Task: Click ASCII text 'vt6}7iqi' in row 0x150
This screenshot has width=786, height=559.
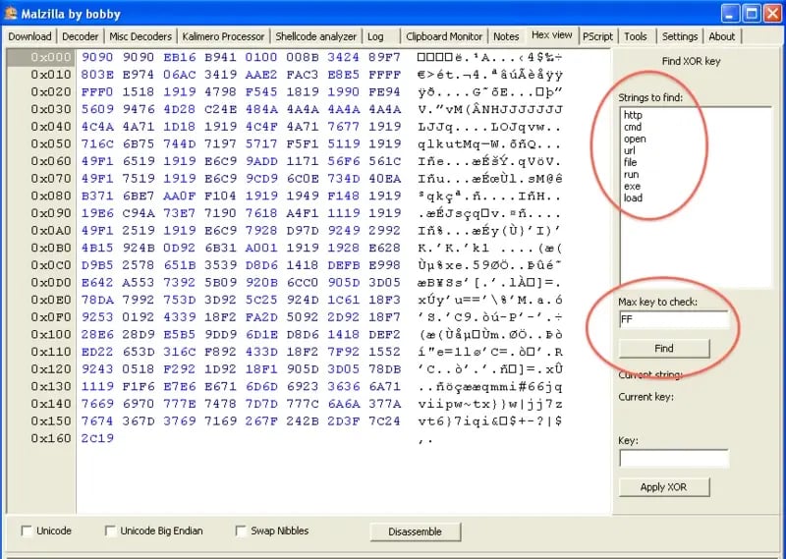Action: (454, 421)
